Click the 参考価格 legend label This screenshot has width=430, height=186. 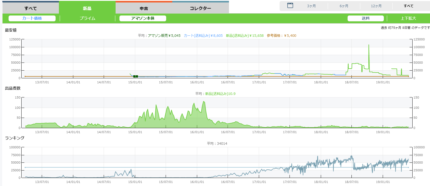(282, 36)
